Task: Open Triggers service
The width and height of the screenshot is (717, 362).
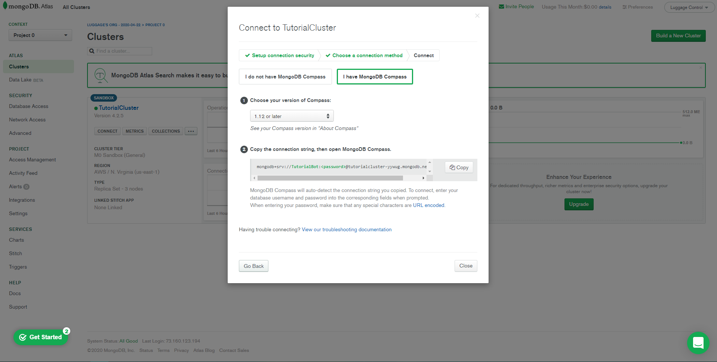Action: [18, 267]
